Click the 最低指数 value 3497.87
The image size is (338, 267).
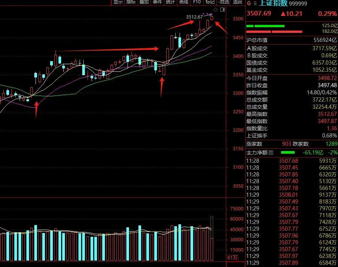[x=327, y=121]
